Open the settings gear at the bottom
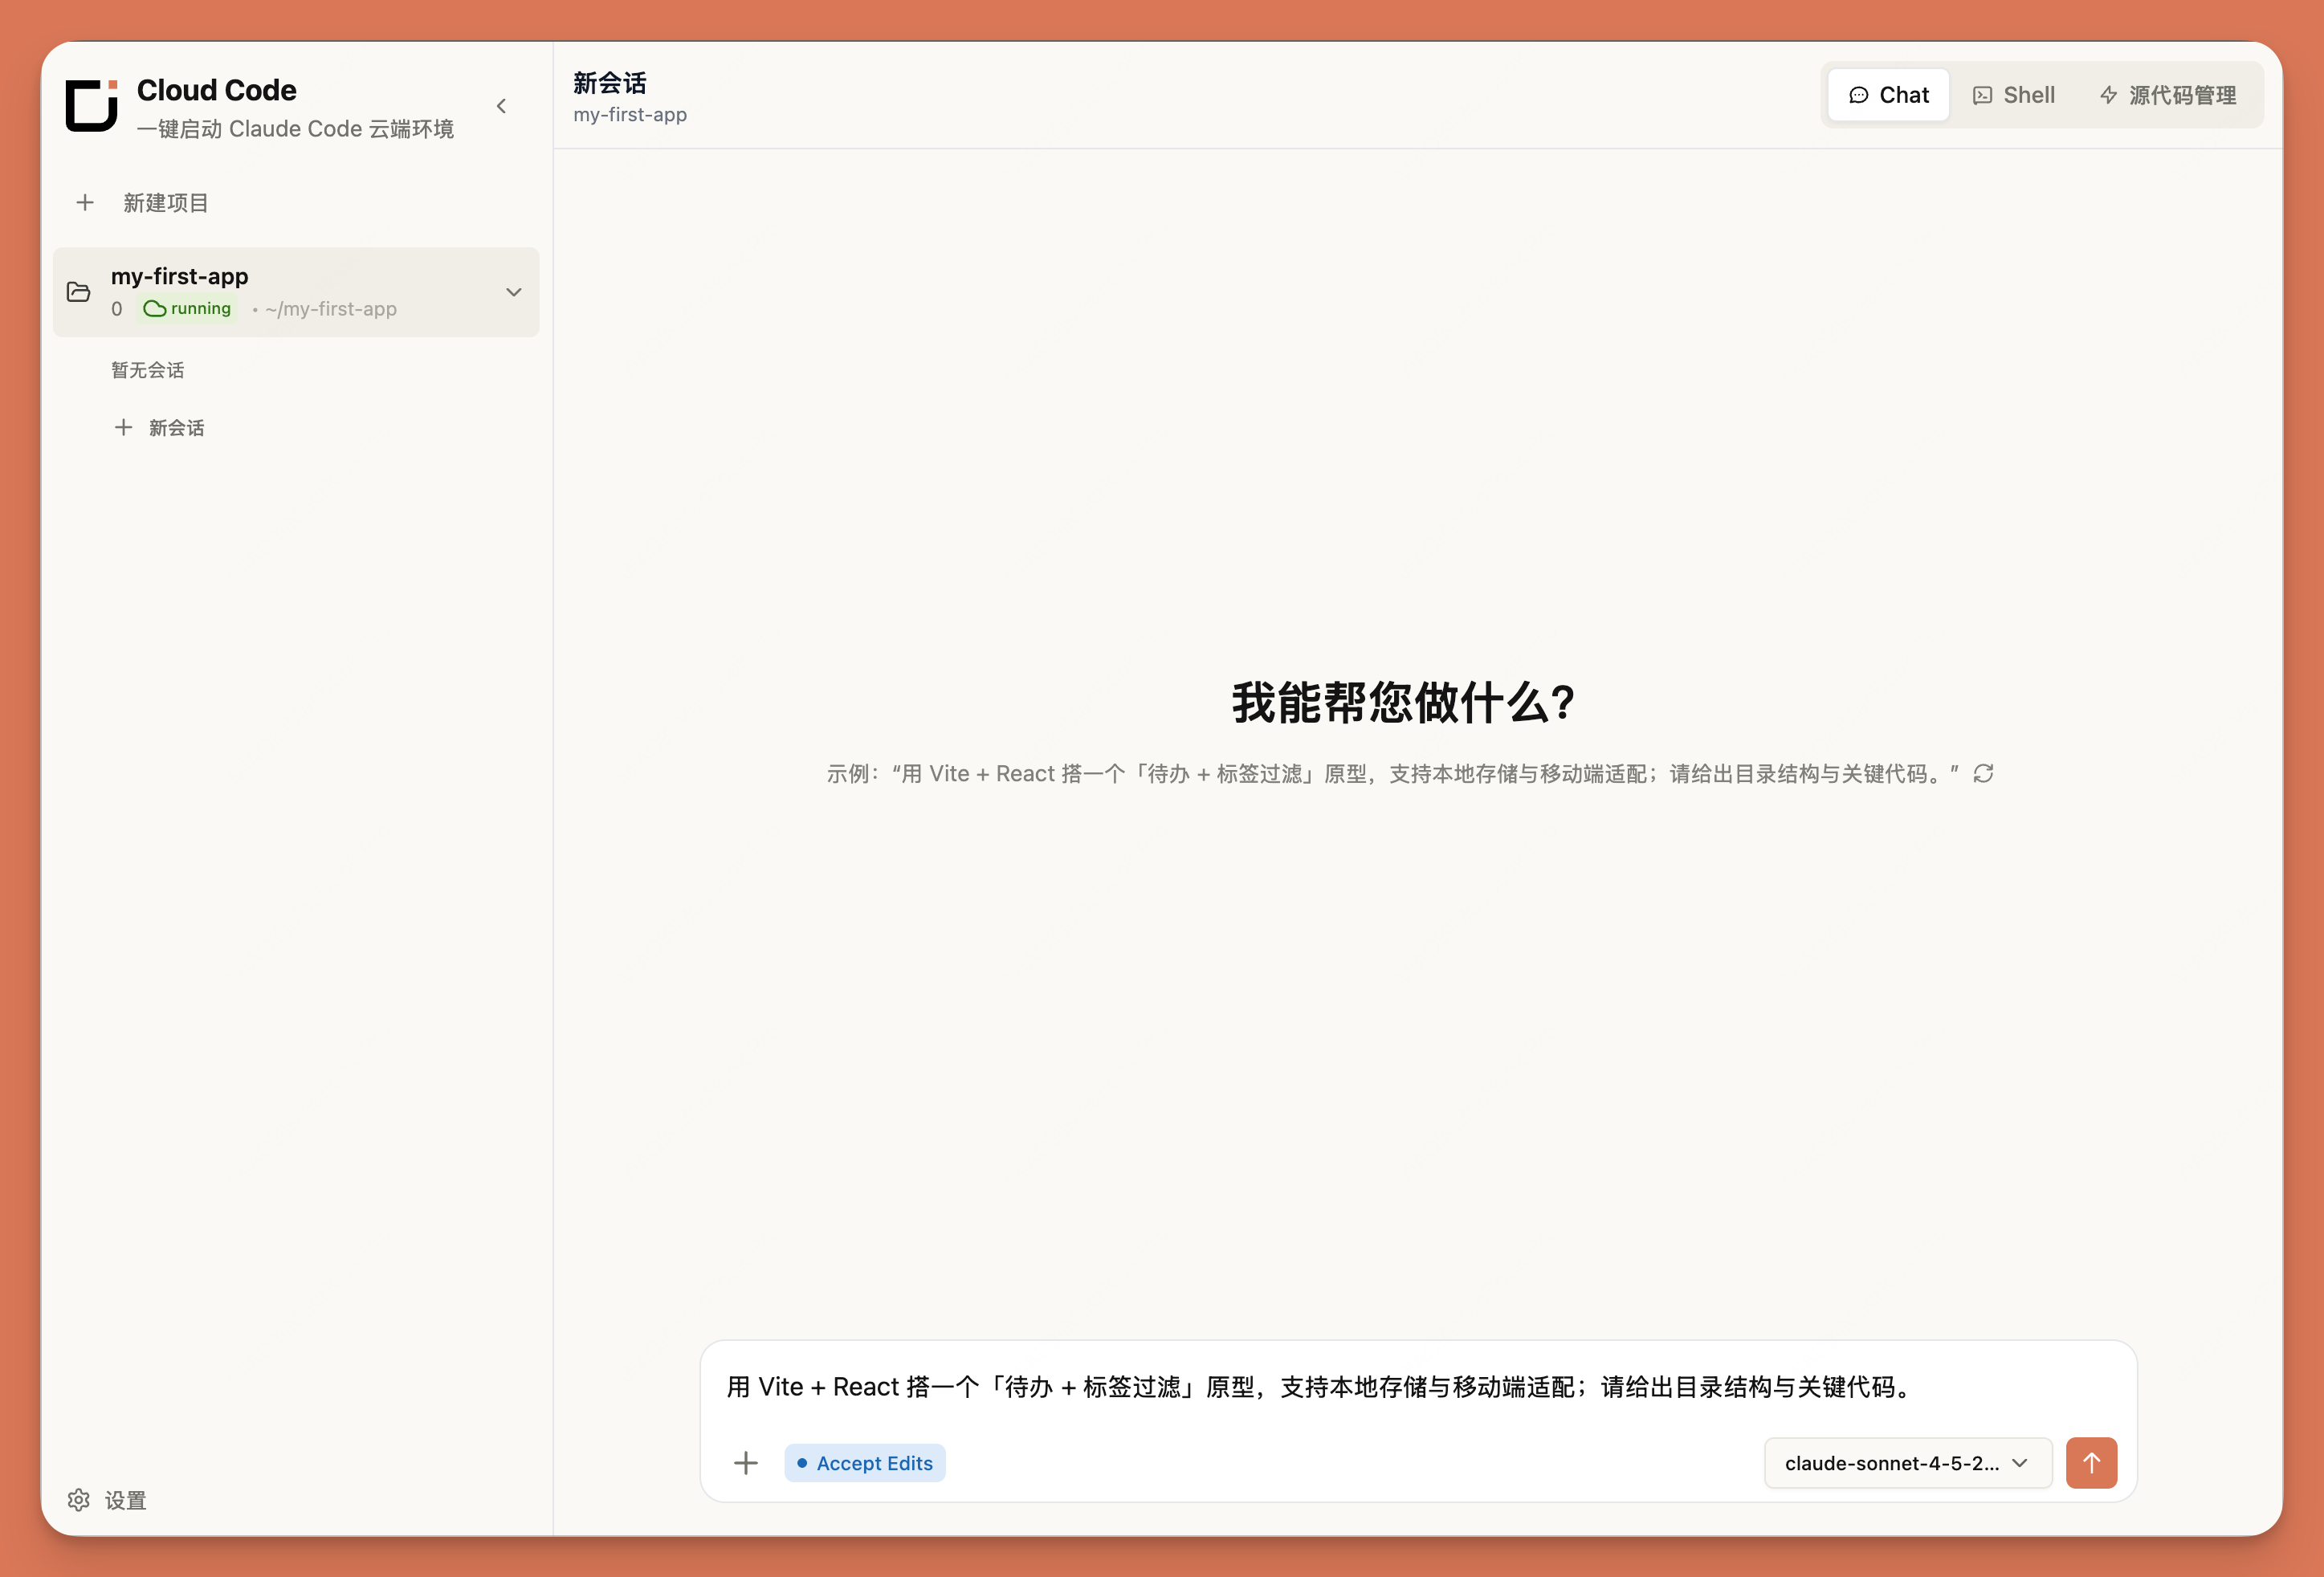 pyautogui.click(x=79, y=1500)
